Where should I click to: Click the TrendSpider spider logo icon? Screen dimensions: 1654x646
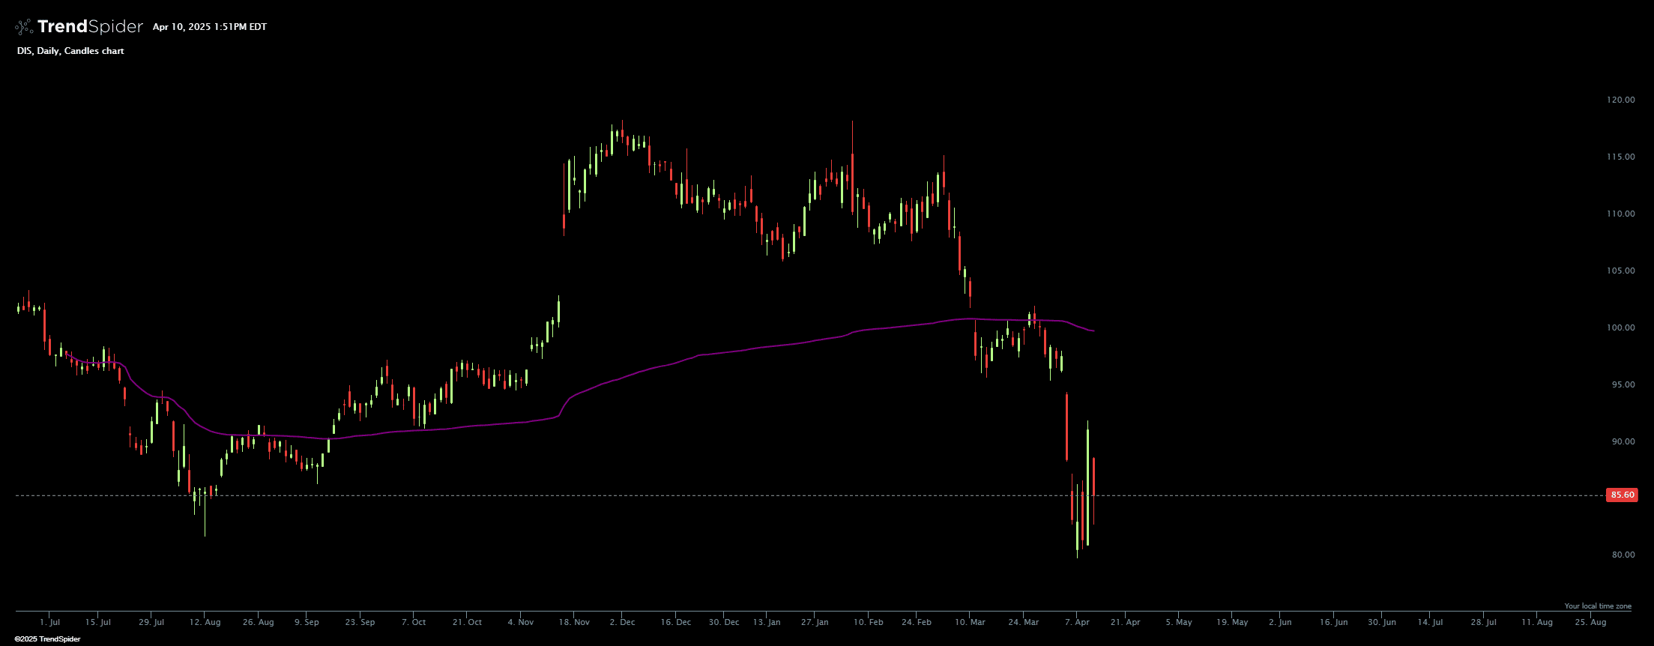coord(24,27)
